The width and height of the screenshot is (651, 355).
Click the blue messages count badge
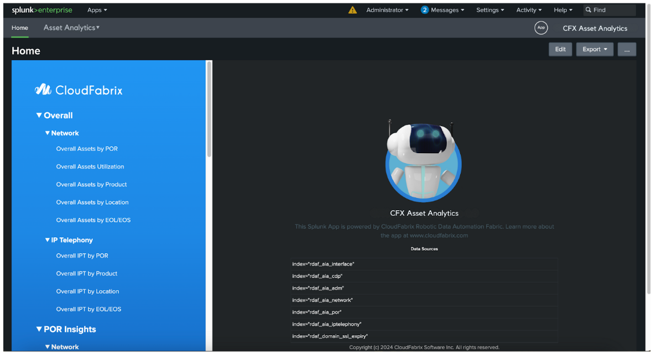[425, 10]
